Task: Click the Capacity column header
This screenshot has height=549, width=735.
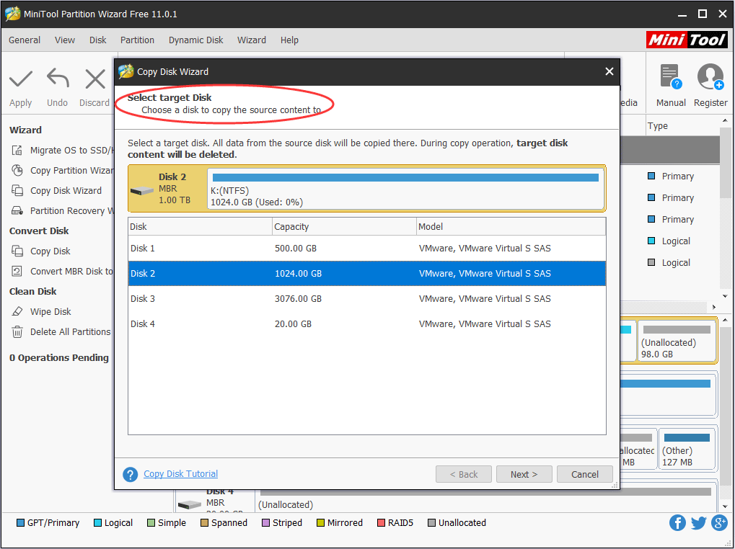Action: pos(345,226)
